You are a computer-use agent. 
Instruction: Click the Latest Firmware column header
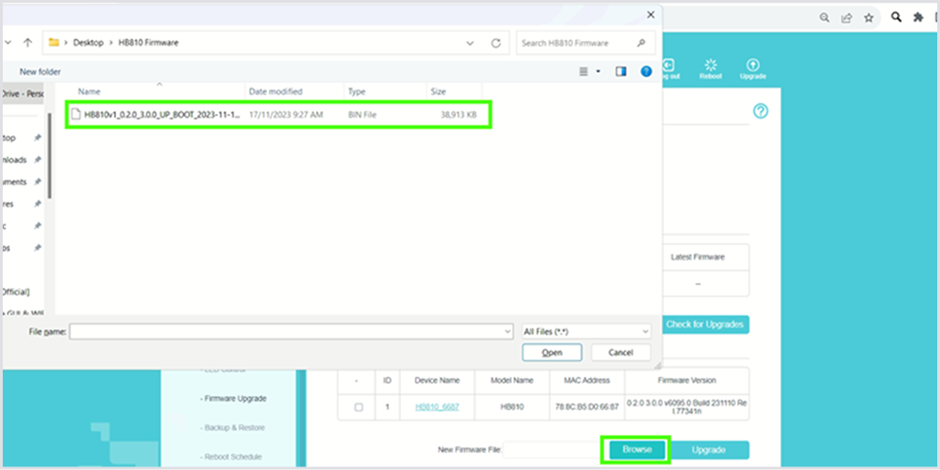pos(697,256)
